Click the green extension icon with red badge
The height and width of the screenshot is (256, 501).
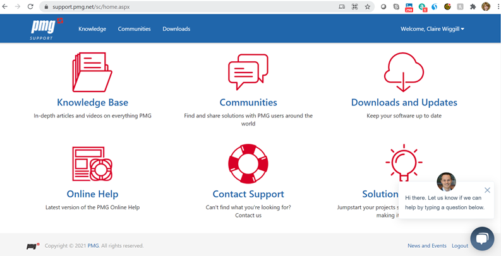(423, 7)
